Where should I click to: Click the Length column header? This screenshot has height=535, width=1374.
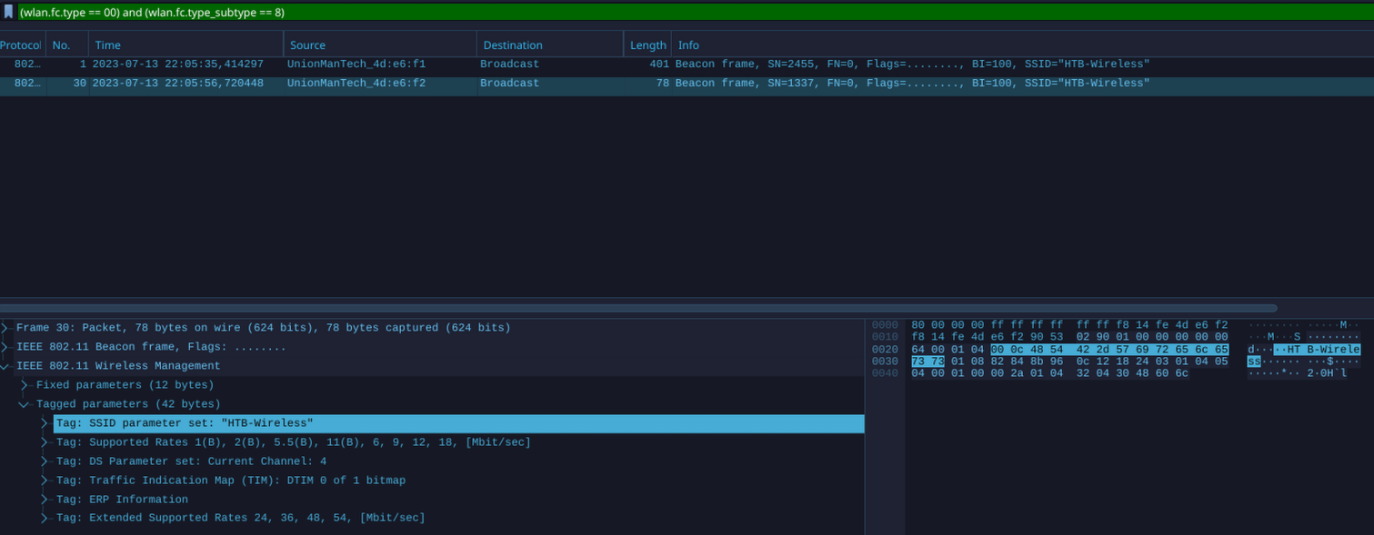(647, 44)
